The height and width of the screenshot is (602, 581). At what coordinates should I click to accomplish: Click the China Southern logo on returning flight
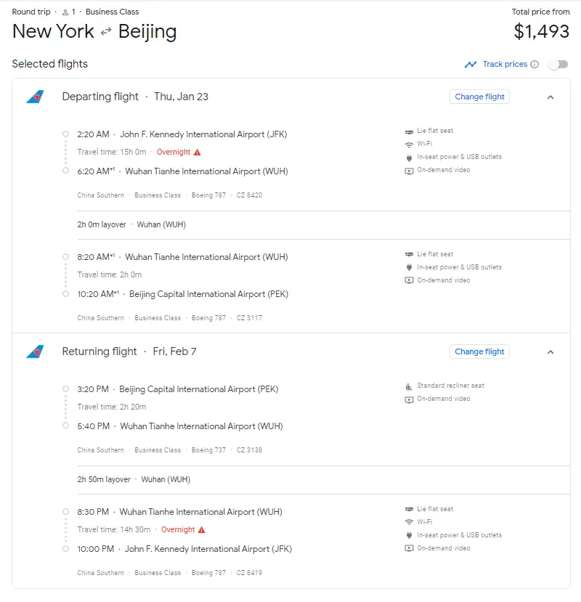coord(34,351)
